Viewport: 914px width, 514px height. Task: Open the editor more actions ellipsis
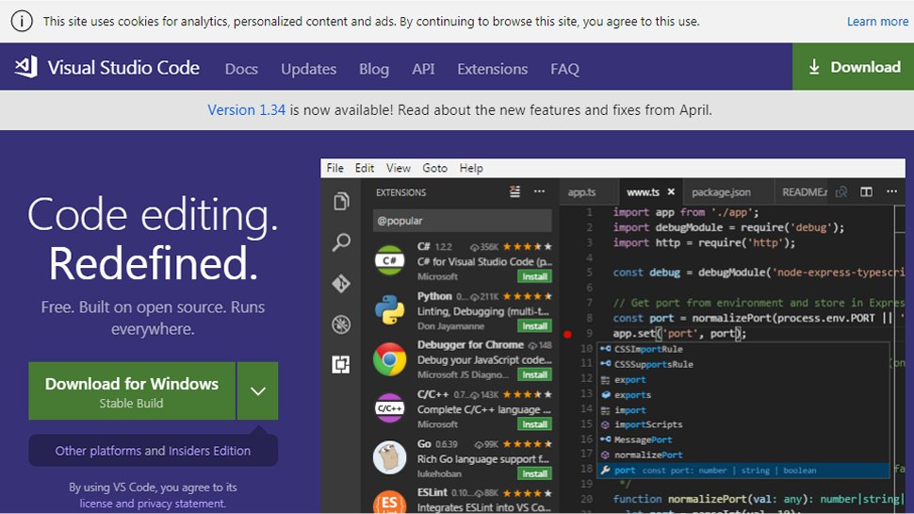[891, 191]
